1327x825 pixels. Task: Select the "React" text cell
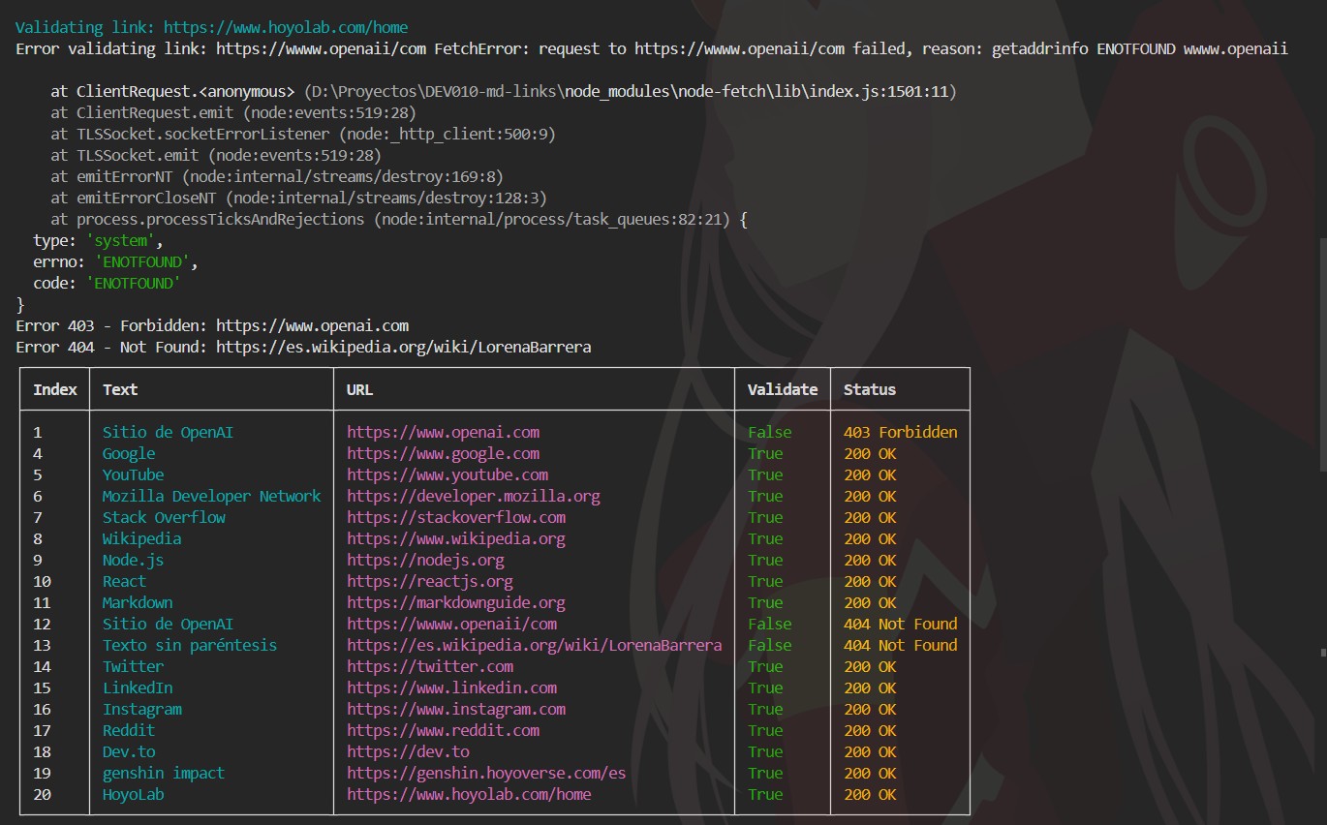point(125,581)
